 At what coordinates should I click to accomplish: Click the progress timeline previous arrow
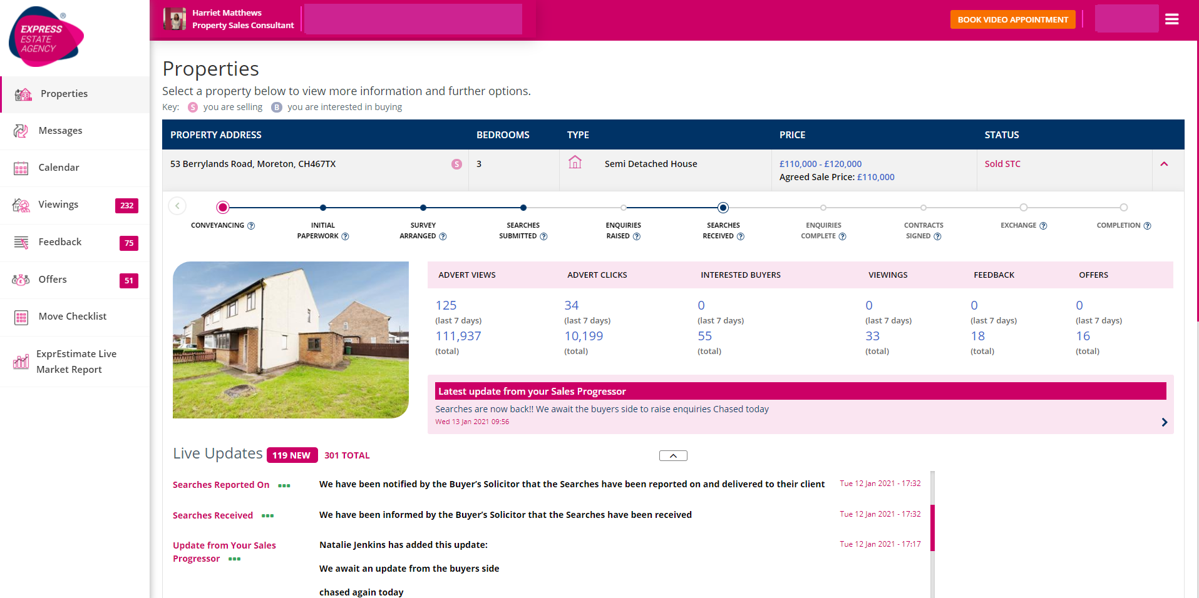[177, 206]
